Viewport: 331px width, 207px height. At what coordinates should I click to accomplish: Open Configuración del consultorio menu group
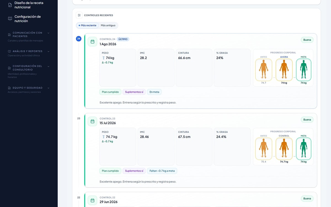[x=29, y=71]
